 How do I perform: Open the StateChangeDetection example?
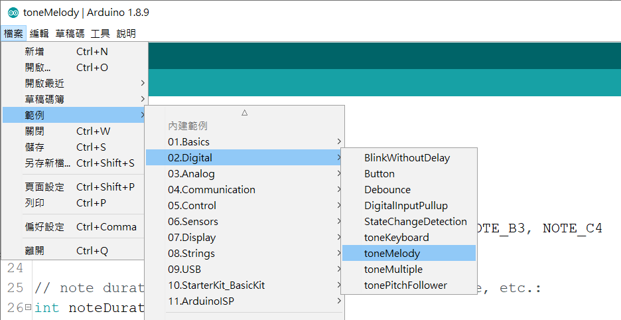coord(409,221)
